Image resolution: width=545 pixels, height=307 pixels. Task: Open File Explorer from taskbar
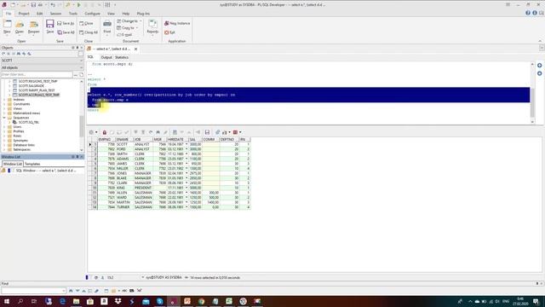(x=76, y=301)
